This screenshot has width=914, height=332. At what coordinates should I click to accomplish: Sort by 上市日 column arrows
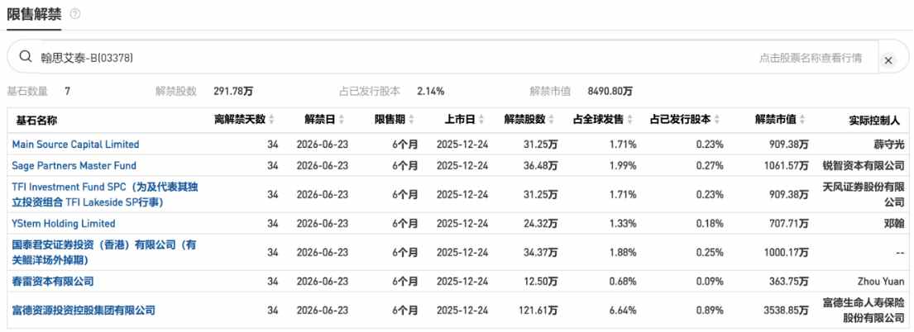(x=481, y=120)
